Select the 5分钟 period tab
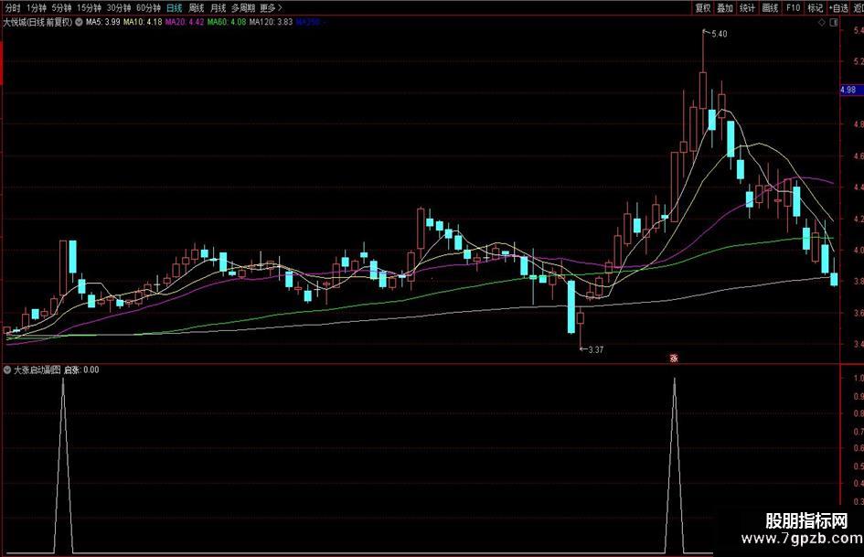The height and width of the screenshot is (557, 864). 61,7
